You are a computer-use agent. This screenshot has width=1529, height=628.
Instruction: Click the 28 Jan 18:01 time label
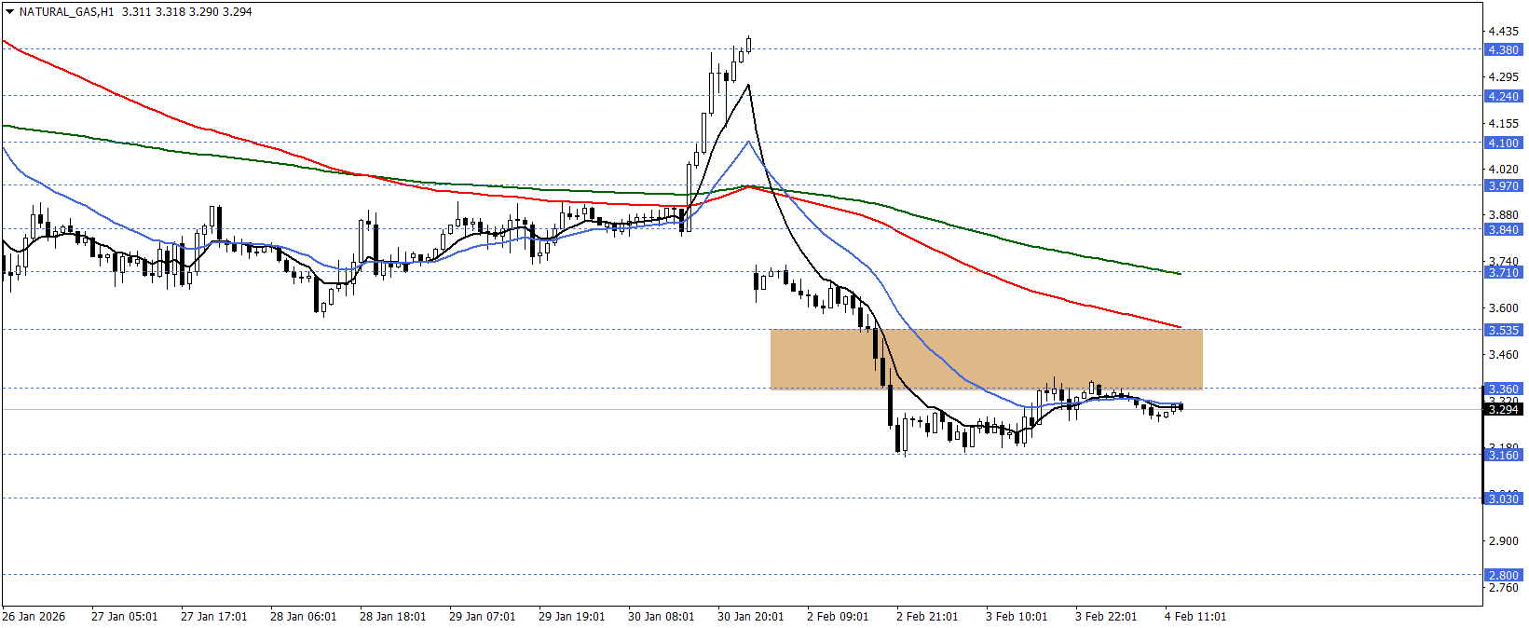pos(392,617)
